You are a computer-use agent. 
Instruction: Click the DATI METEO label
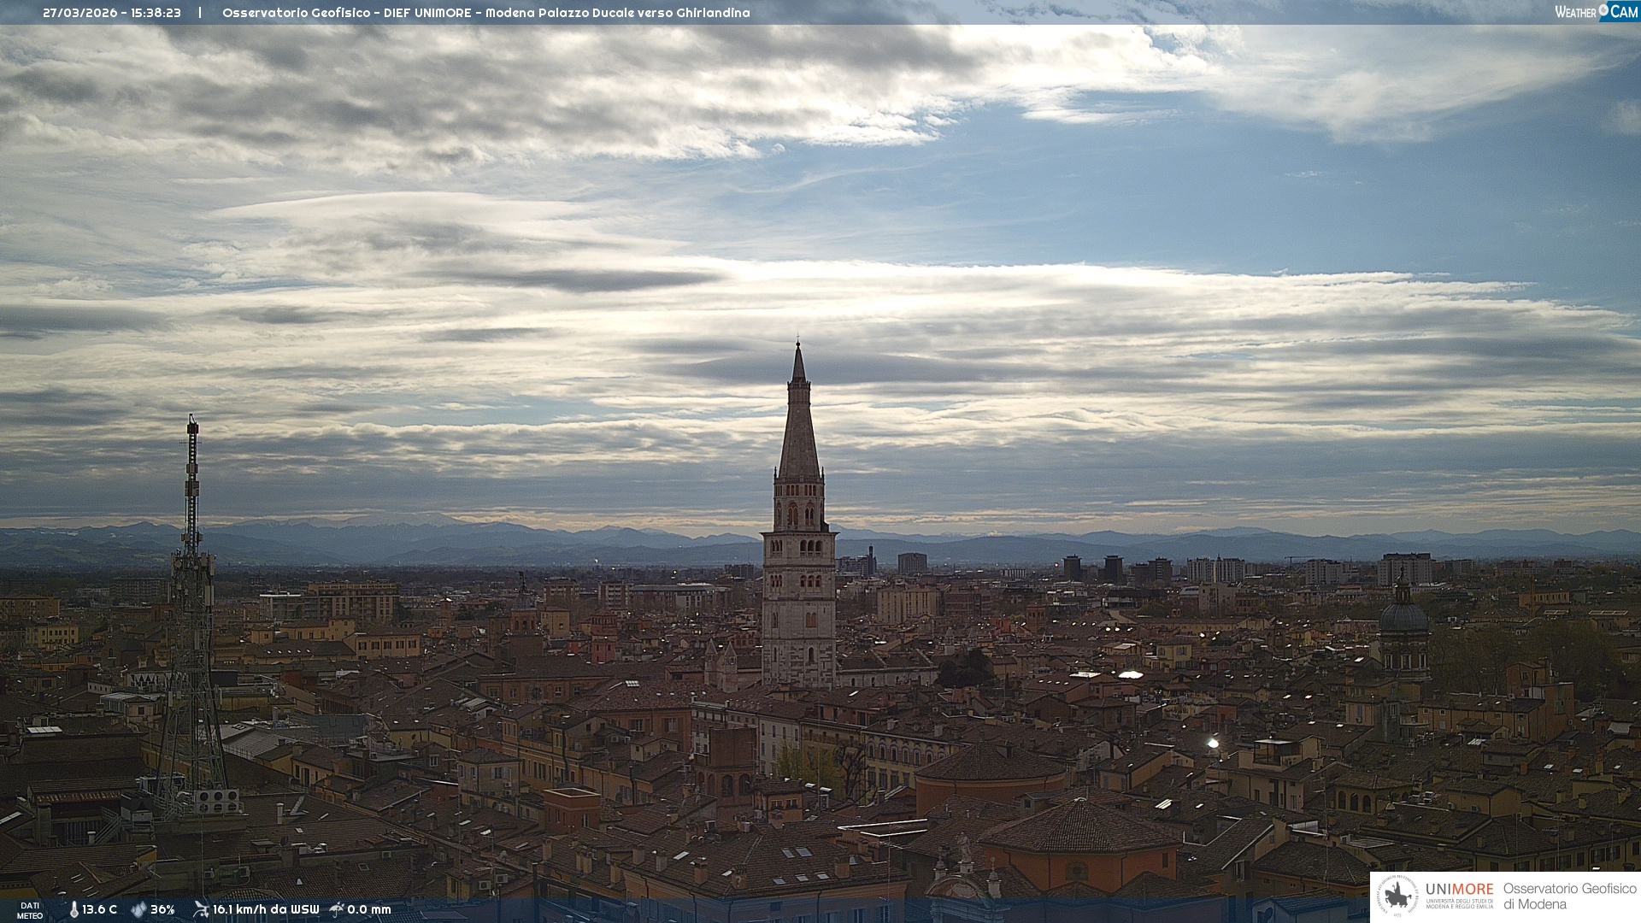pos(30,910)
